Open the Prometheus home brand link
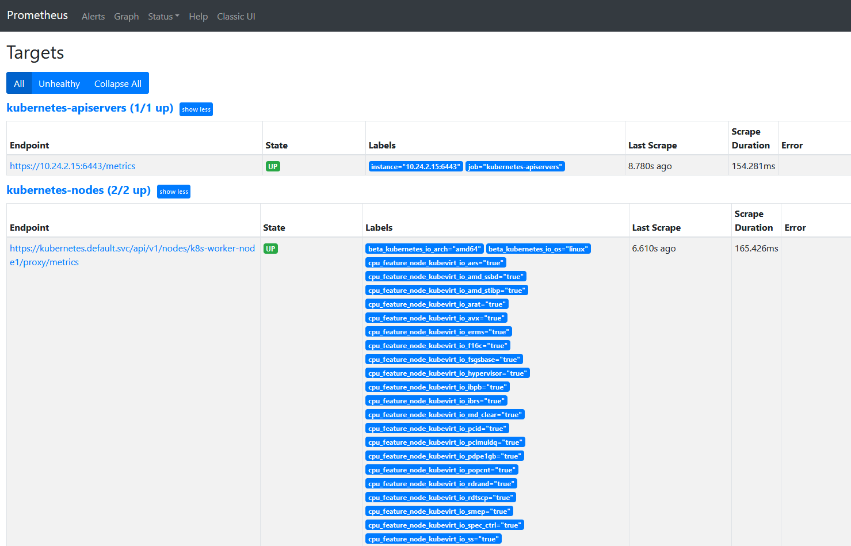 click(x=37, y=16)
